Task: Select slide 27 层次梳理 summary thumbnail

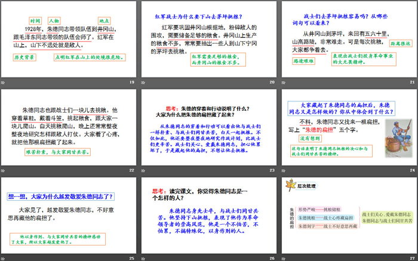Action: [349, 214]
